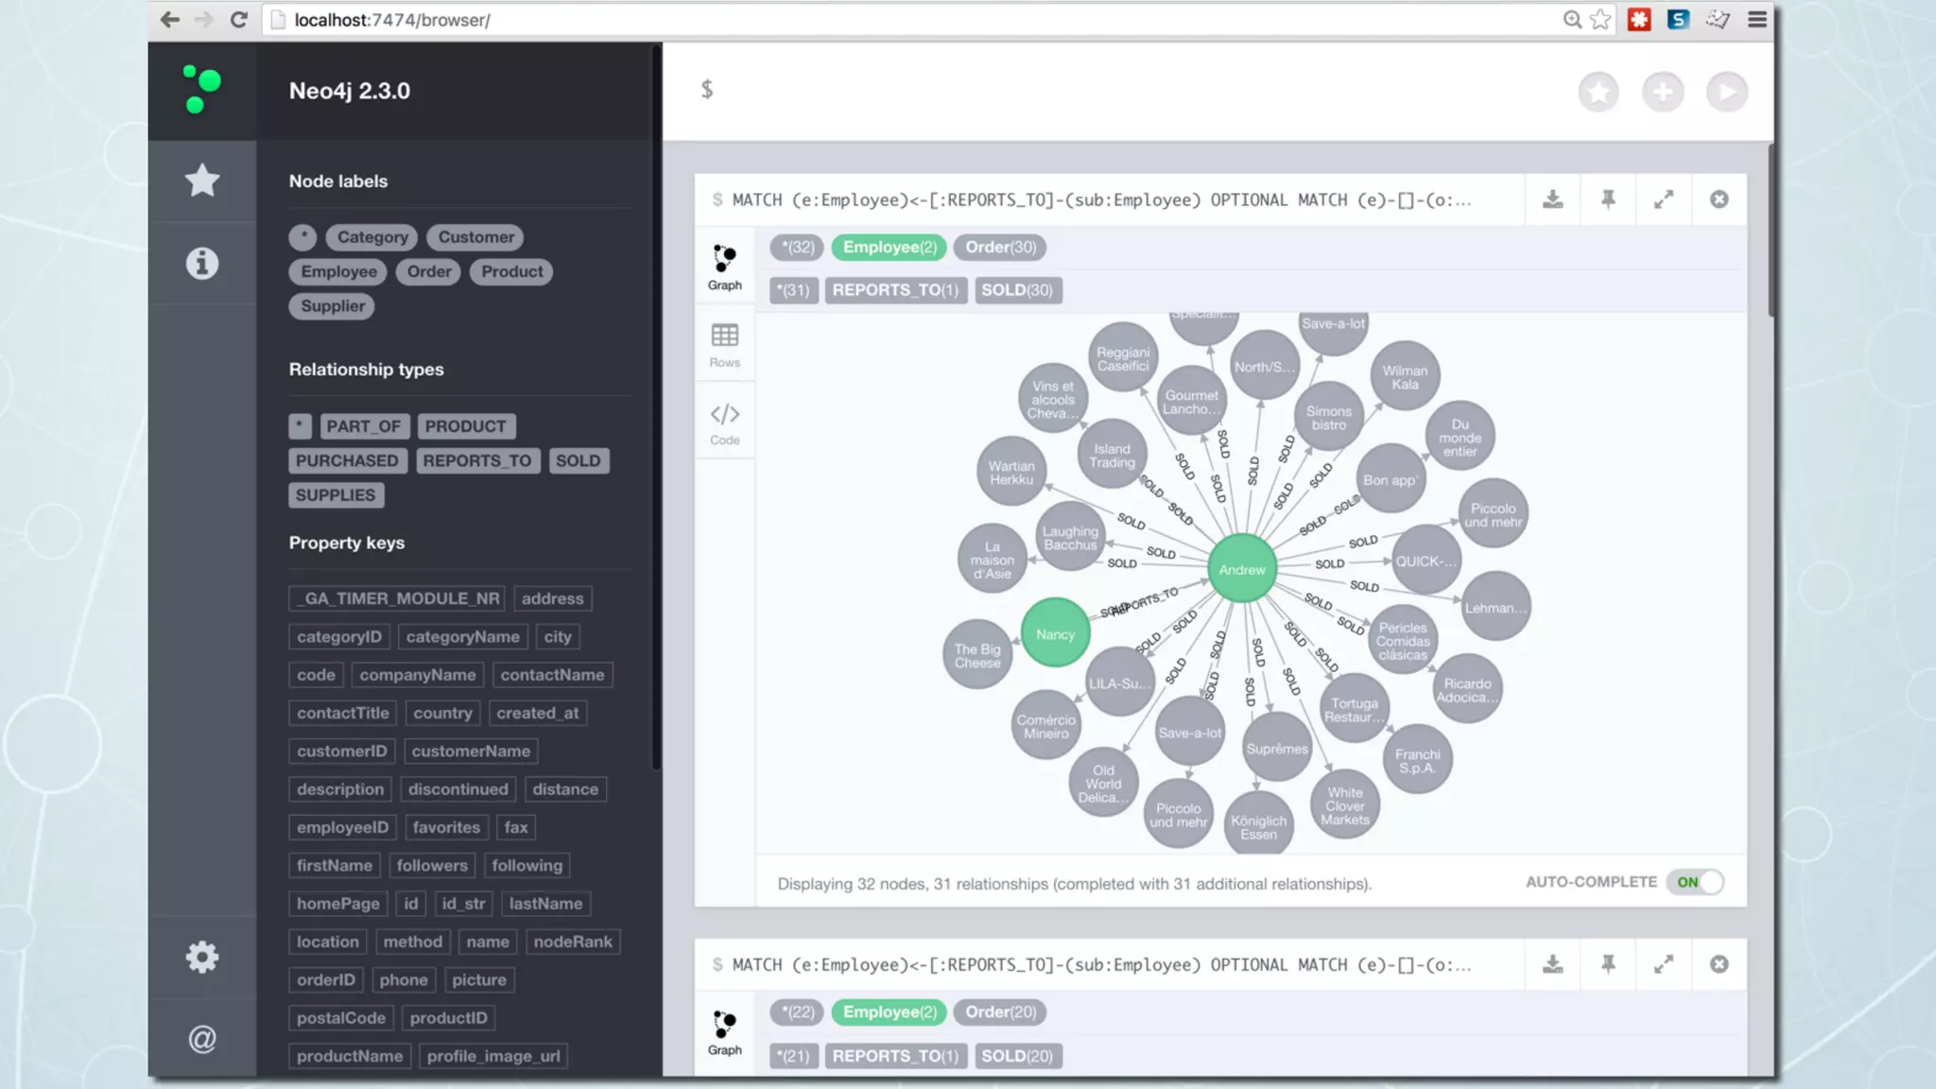Click the plus new query button
The image size is (1936, 1089).
(x=1662, y=92)
